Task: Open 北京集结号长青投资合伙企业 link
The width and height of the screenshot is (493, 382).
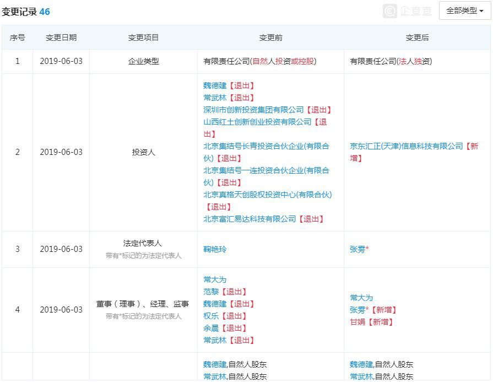Action: [266, 152]
